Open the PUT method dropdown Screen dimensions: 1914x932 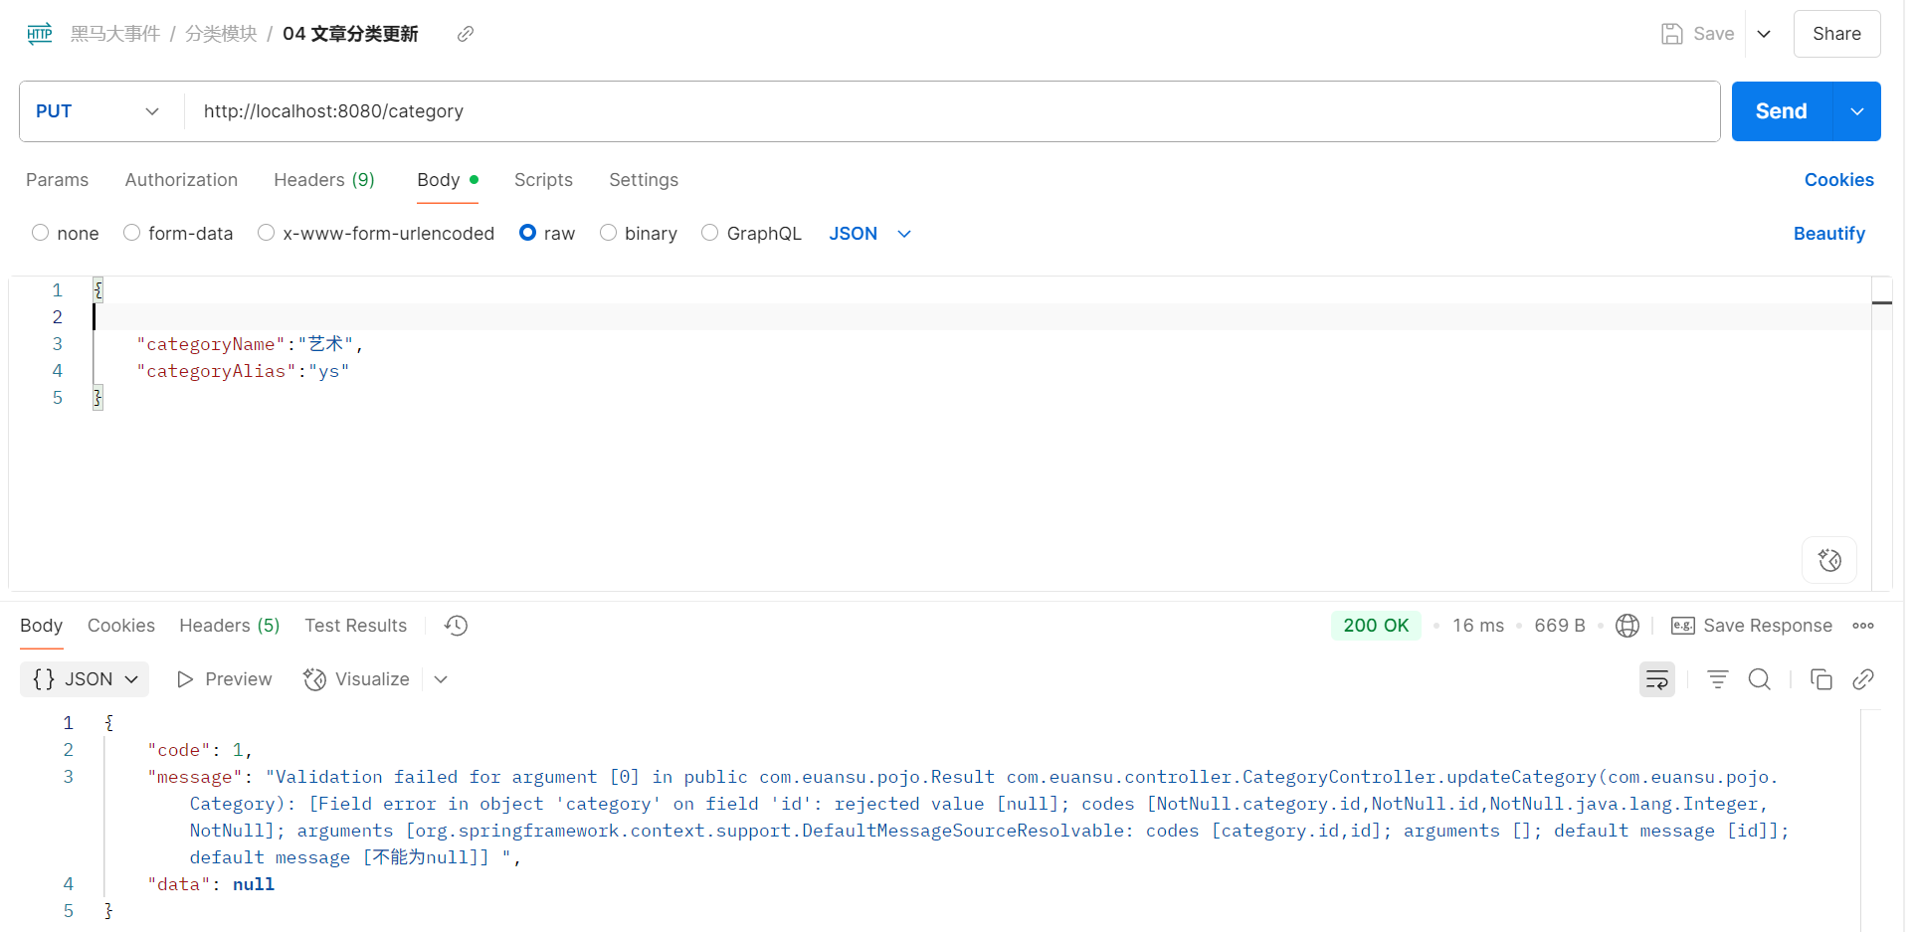pyautogui.click(x=97, y=111)
